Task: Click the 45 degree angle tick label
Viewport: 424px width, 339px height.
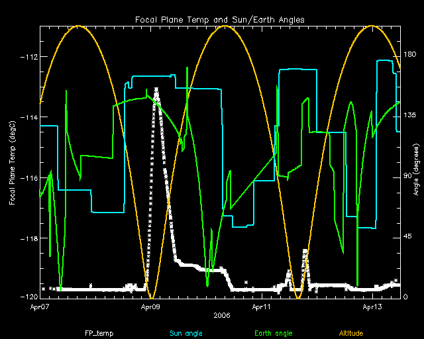Action: [x=409, y=236]
